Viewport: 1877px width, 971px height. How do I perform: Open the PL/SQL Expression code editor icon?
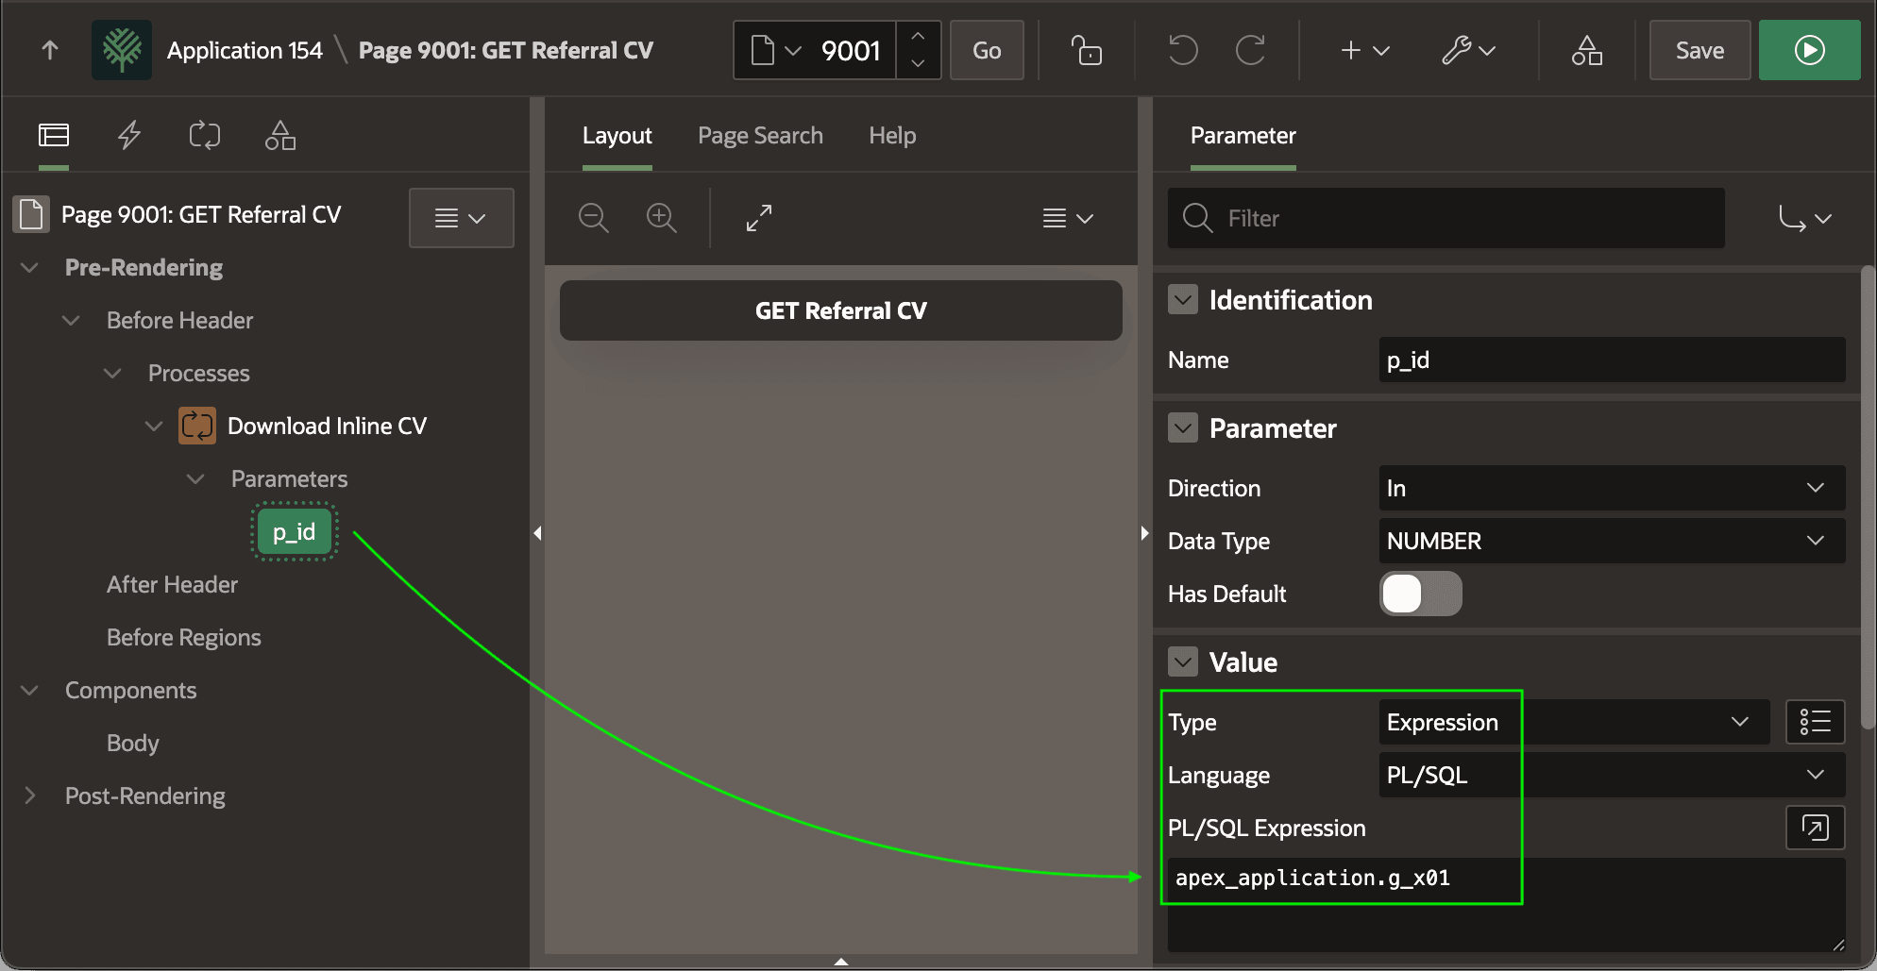pyautogui.click(x=1815, y=828)
